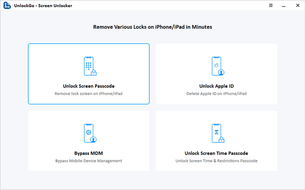Click 'Delete Apple ID on iPhone/iPad' text
Screen dimensions: 305x190
[x=216, y=94]
